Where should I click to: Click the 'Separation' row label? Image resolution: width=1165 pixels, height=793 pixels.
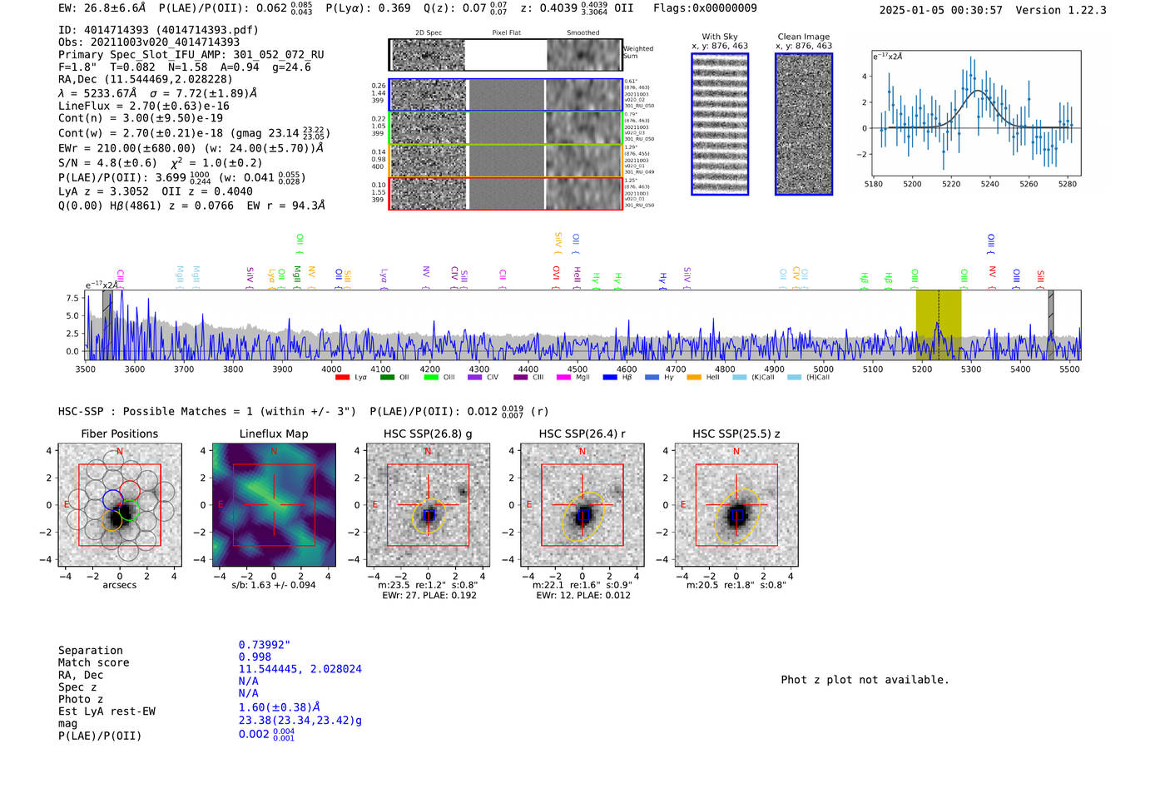point(91,651)
